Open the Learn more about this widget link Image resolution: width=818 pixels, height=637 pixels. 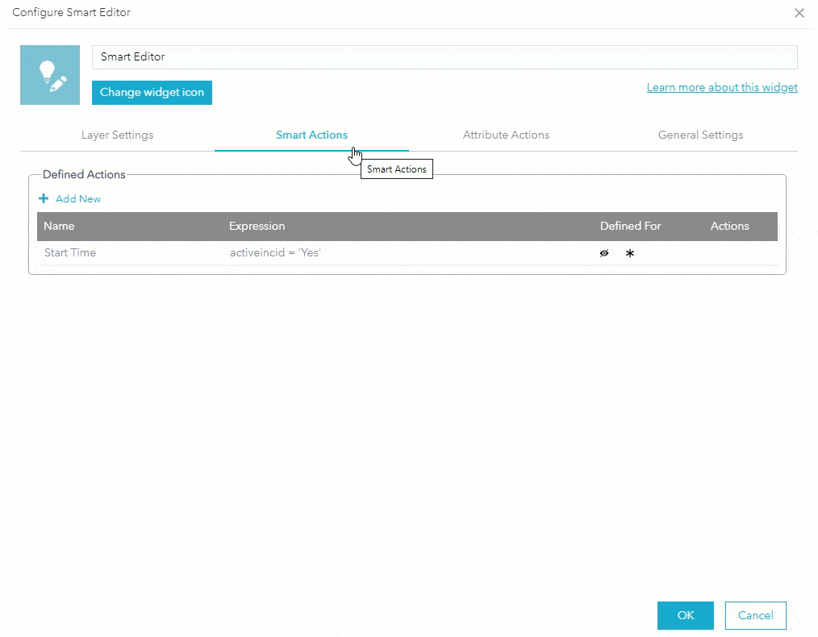coord(721,87)
